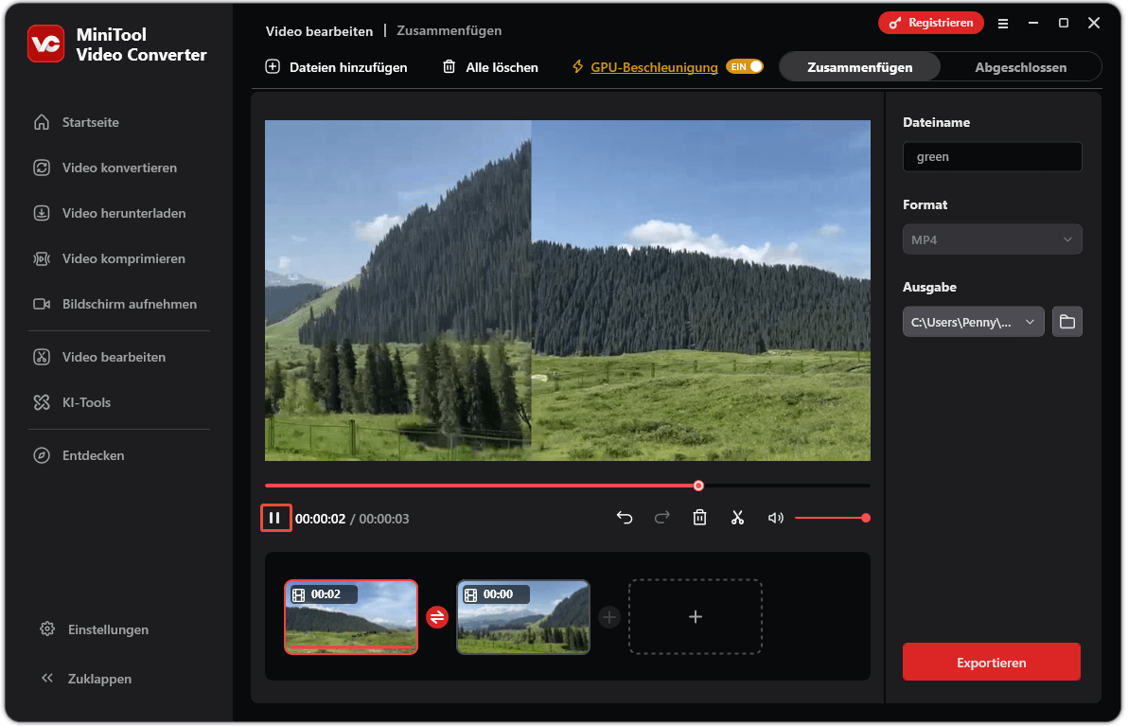This screenshot has width=1128, height=726.
Task: Click the video preview area
Action: (x=567, y=290)
